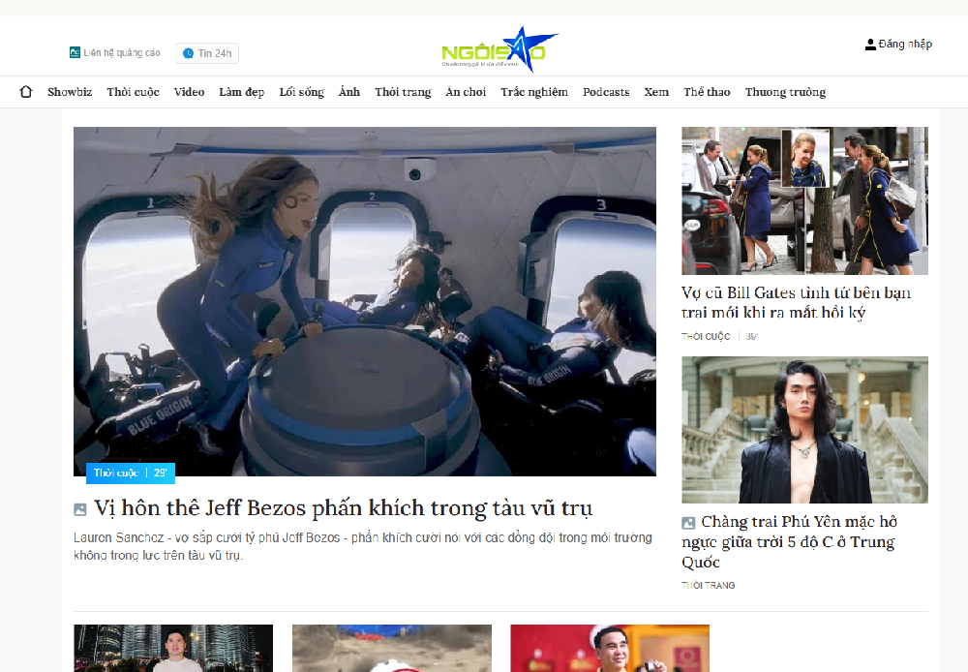Click the Thời cuộc tag on main image
Image resolution: width=968 pixels, height=672 pixels.
(x=114, y=473)
